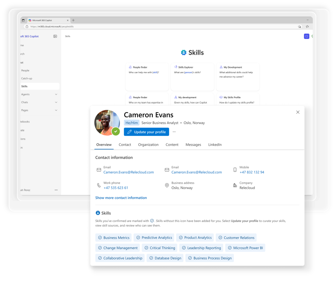336x285 pixels.
Task: Switch to the Overview tab
Action: (x=104, y=145)
